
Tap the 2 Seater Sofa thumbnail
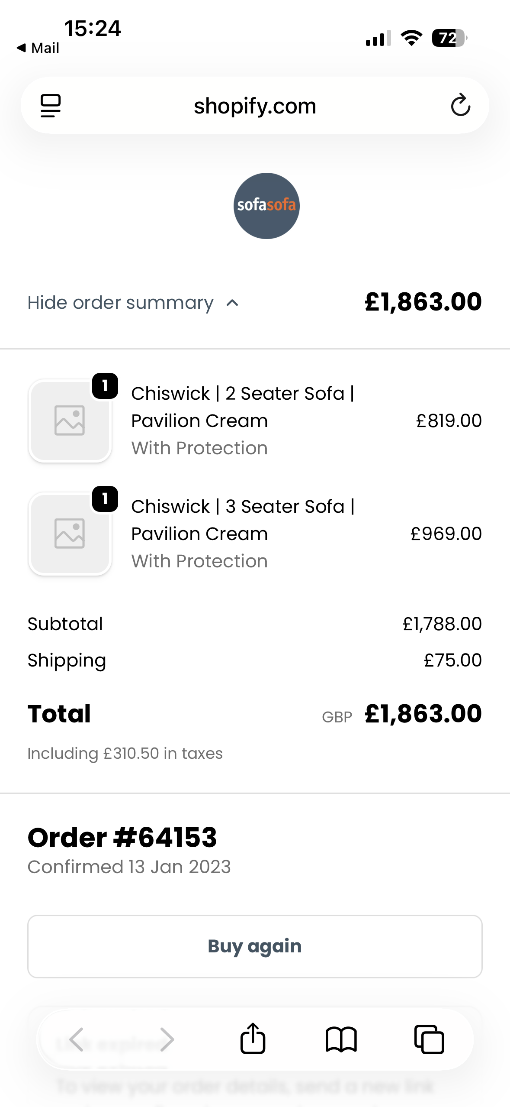[70, 421]
